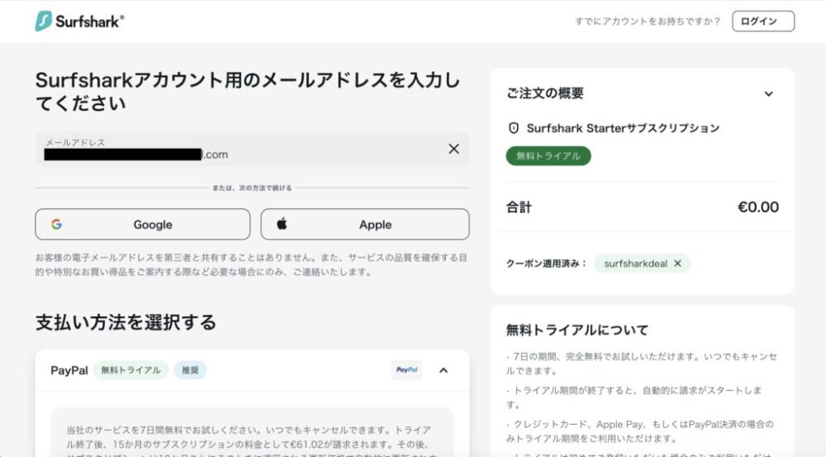Click the 無料トライアル badge next to PayPal
Screen dimensions: 826x457
click(x=131, y=370)
